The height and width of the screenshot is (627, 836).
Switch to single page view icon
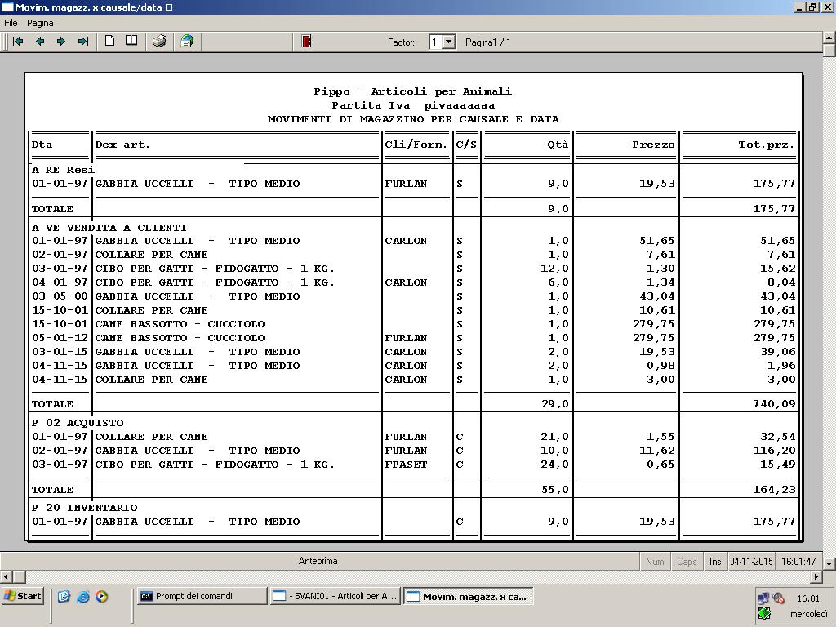tap(110, 41)
